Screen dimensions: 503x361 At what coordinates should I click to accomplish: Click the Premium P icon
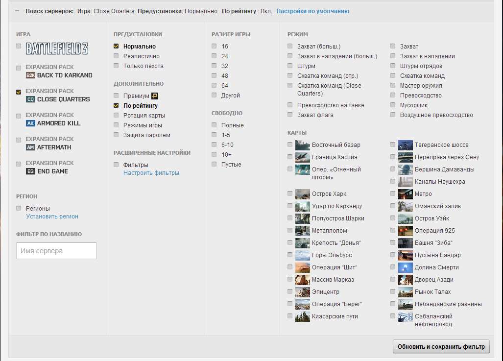(x=155, y=96)
